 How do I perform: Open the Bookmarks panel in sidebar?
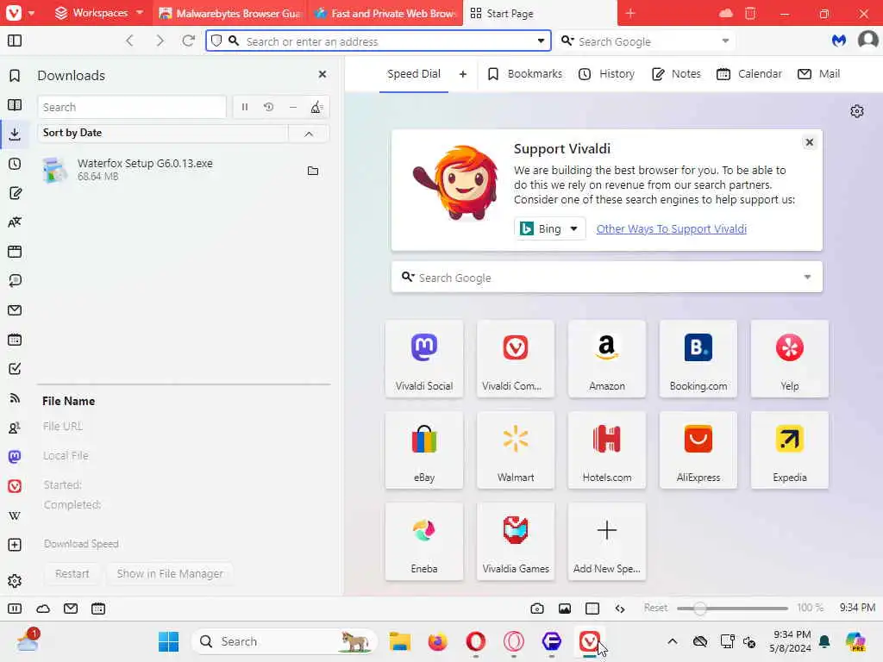(x=15, y=76)
